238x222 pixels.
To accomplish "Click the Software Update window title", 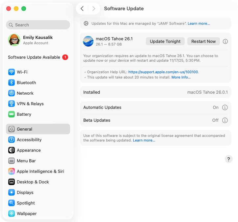I will click(124, 9).
